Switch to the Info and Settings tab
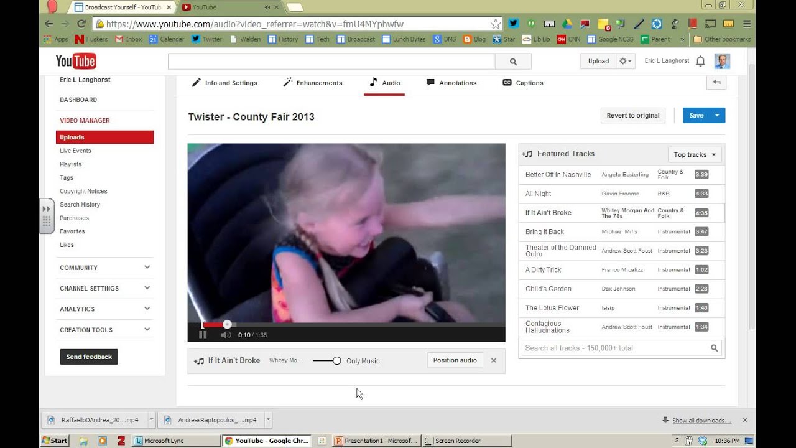The height and width of the screenshot is (448, 796). (224, 83)
